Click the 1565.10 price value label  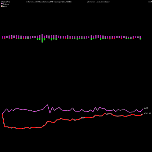click(147, 113)
